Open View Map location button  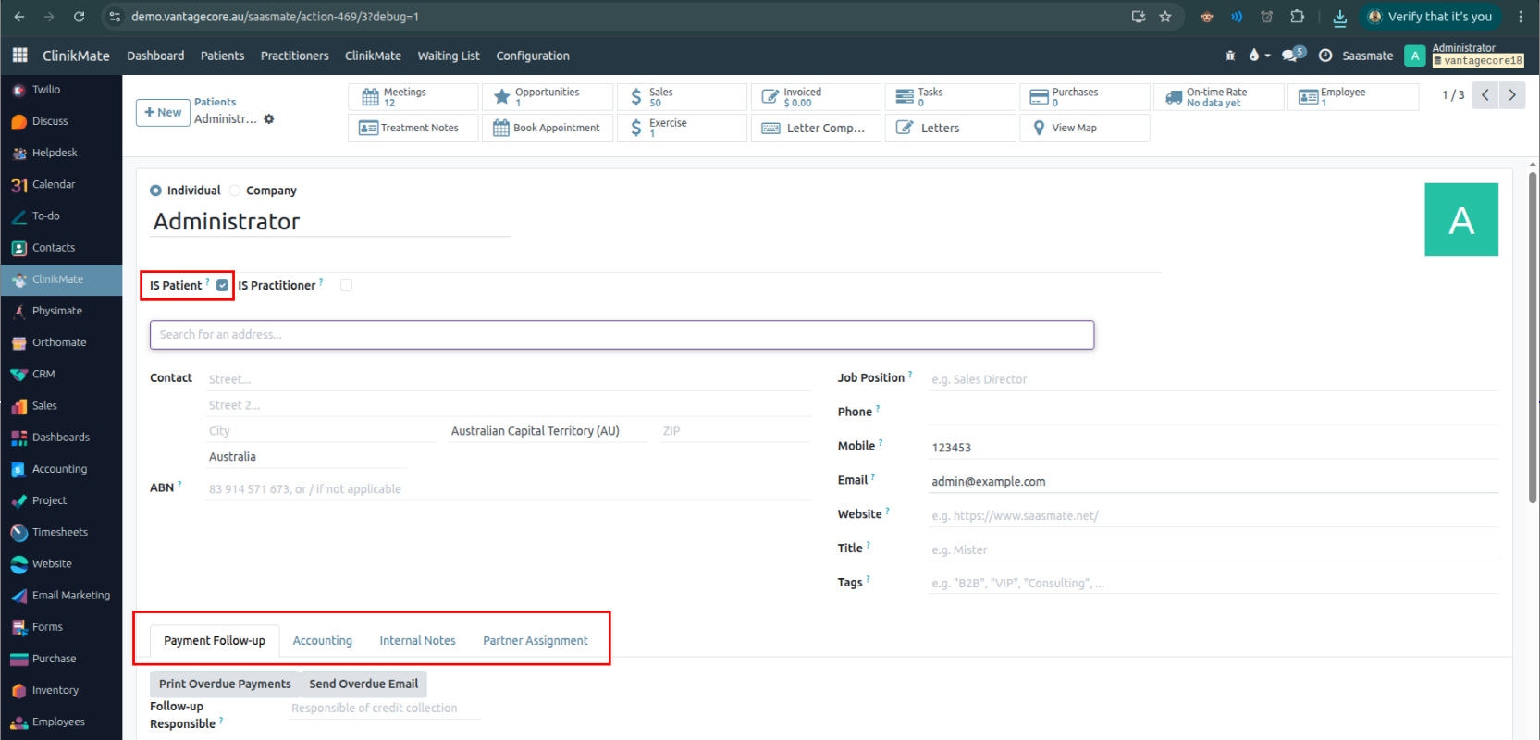click(1084, 128)
